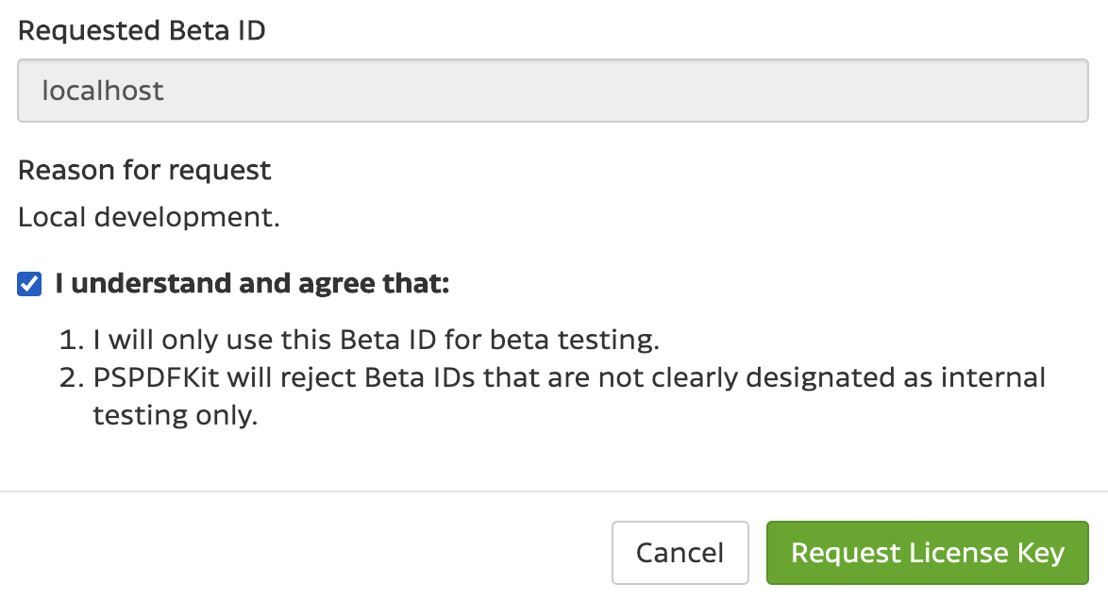Dismiss the dialog using Cancel
1108x600 pixels.
coord(680,553)
